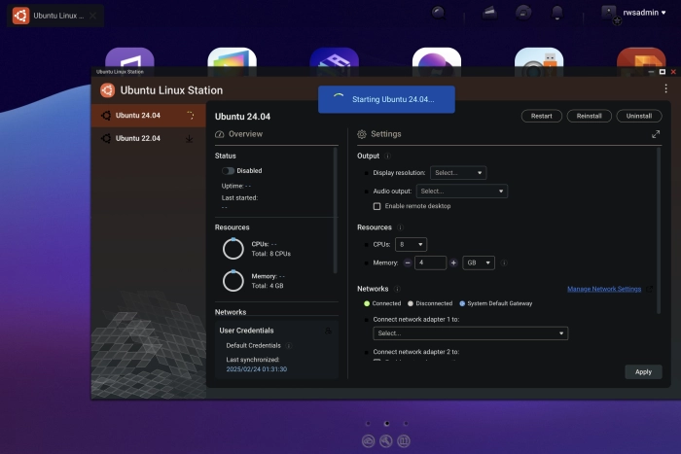Click the external link icon by Manage Network Settings
This screenshot has height=454, width=681.
point(649,289)
